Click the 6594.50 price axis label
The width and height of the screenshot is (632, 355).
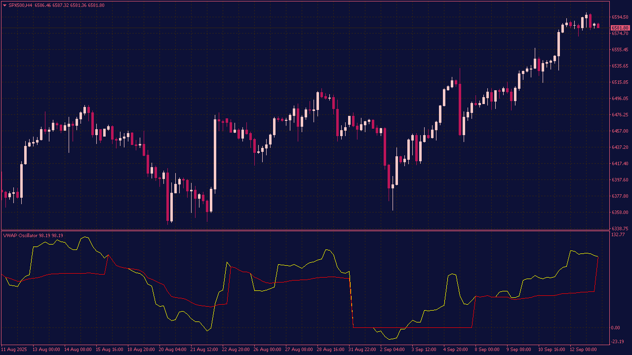coord(619,17)
